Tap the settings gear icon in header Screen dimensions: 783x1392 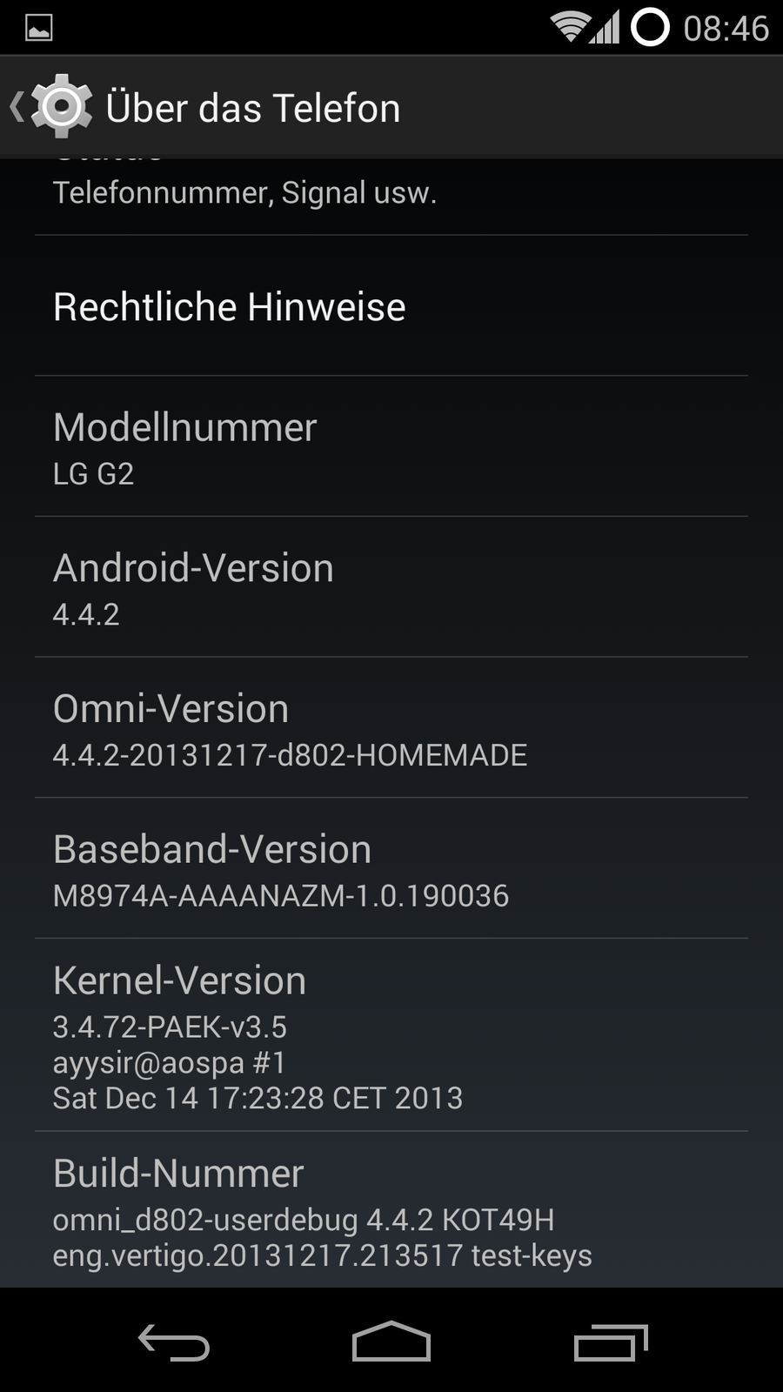click(x=61, y=106)
